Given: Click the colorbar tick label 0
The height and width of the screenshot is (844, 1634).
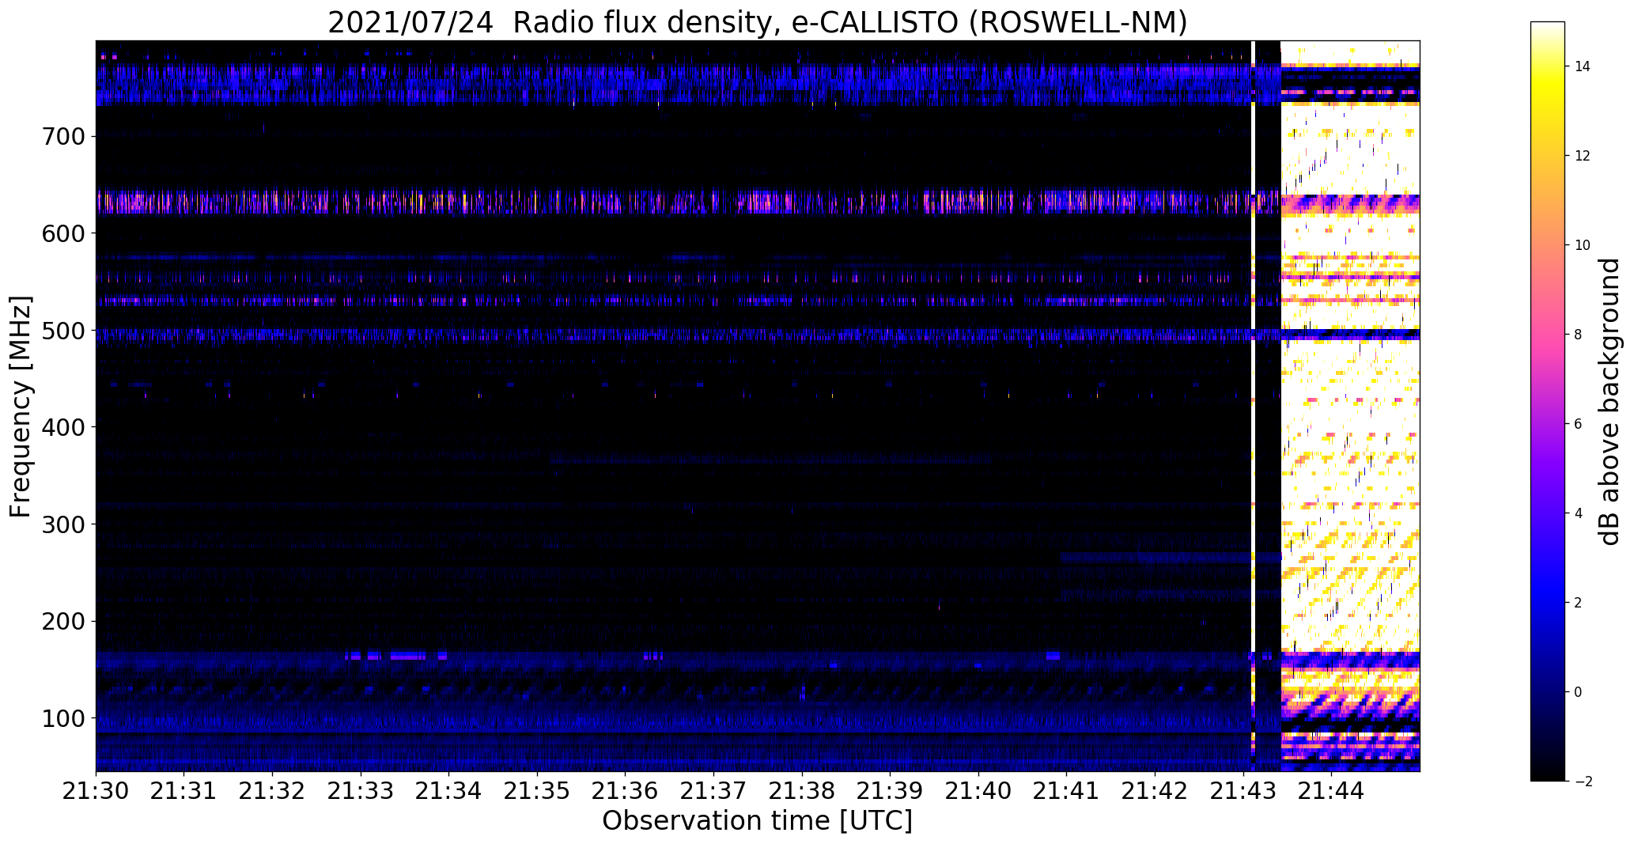Looking at the screenshot, I should [x=1578, y=692].
